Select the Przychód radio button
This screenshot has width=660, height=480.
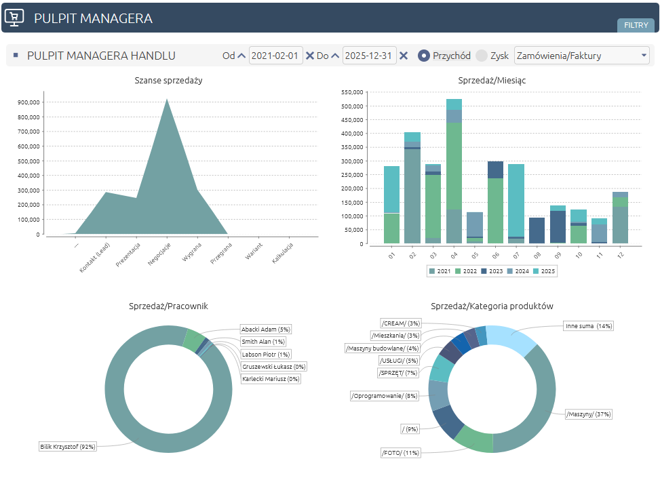pos(424,56)
